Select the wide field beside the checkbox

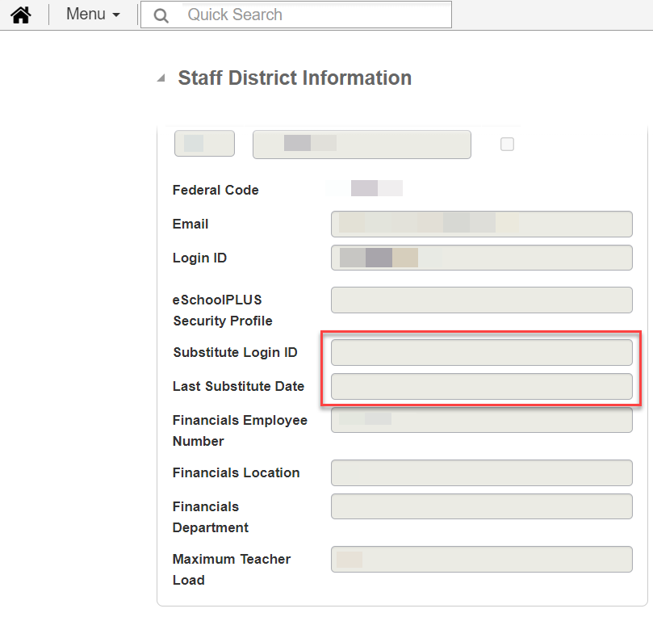point(362,144)
